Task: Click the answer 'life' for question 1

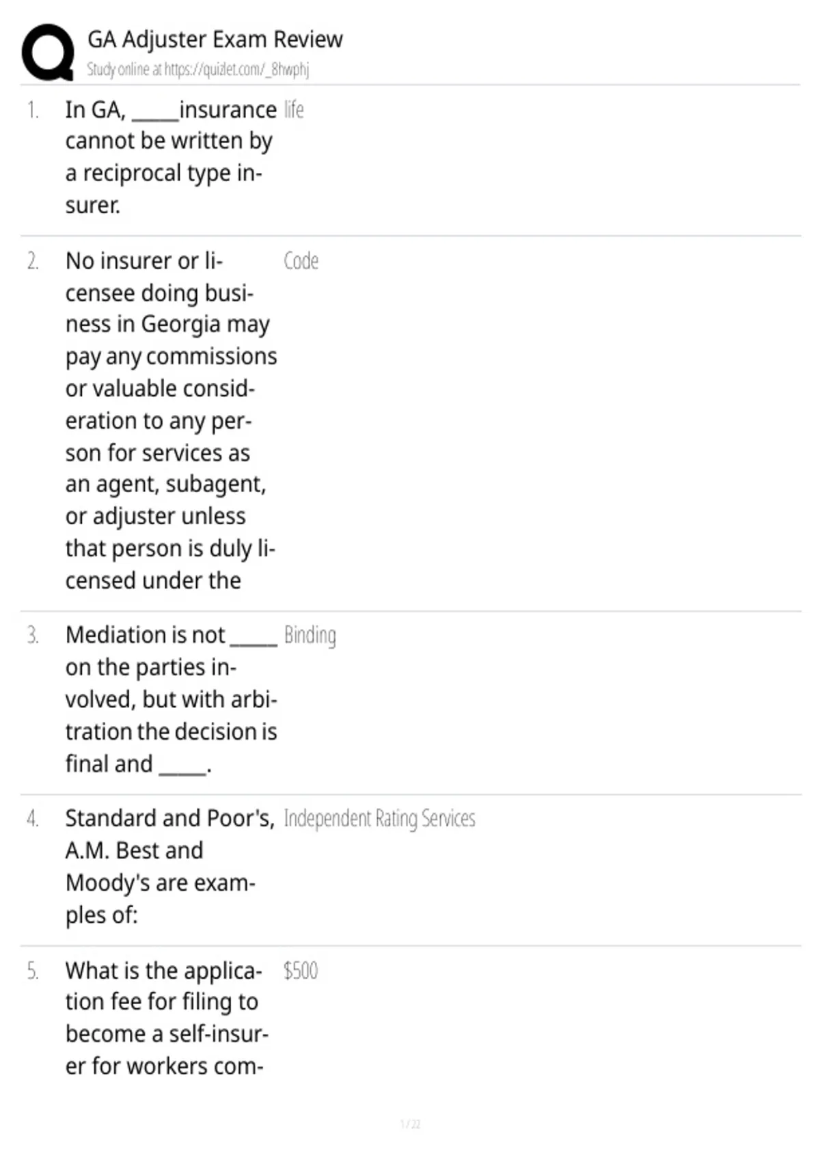Action: (x=294, y=109)
